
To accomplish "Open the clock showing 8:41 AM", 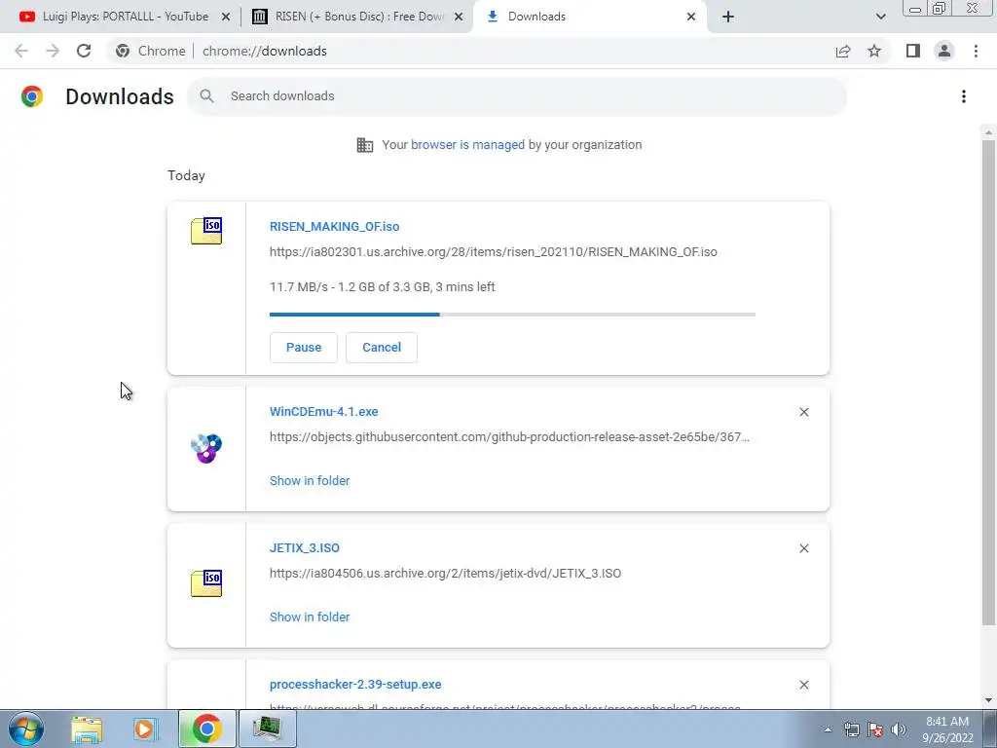I will 947,729.
